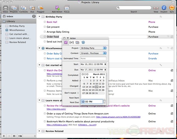Pick March 24 in the calendar

tap(97, 90)
